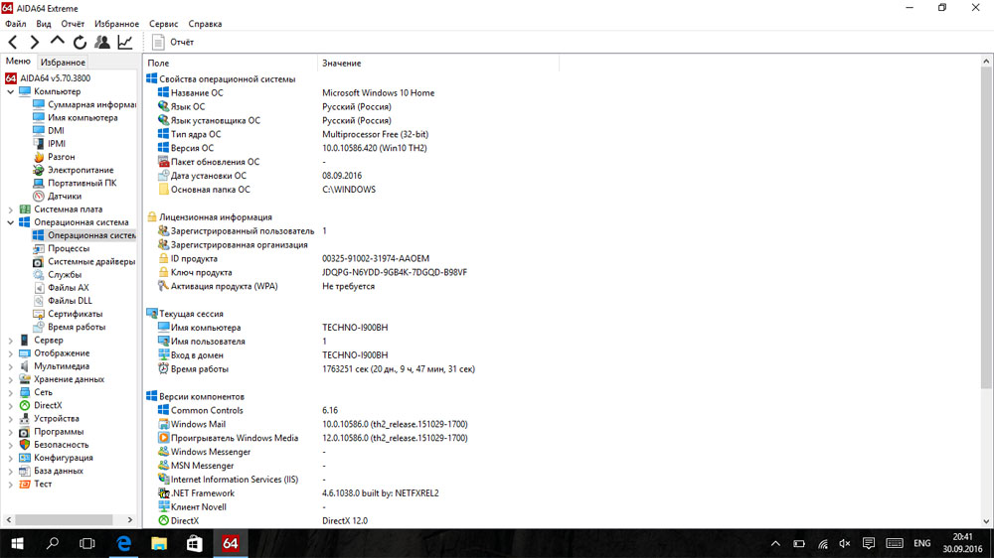Expand the Программы tree node
This screenshot has height=558, width=994.
pos(10,432)
